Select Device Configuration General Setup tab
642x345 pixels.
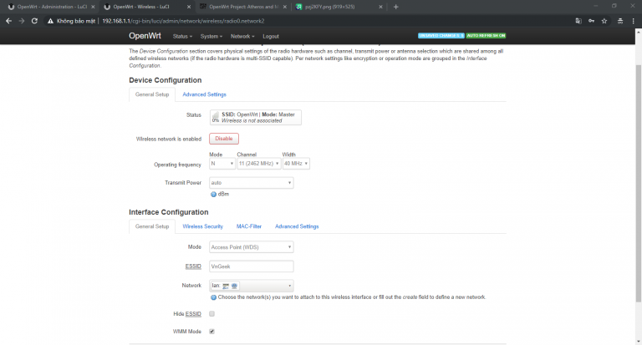(152, 94)
